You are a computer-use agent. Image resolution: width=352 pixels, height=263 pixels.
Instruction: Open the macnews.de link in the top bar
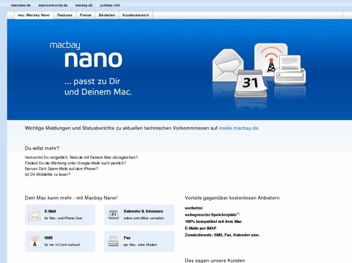(x=21, y=5)
